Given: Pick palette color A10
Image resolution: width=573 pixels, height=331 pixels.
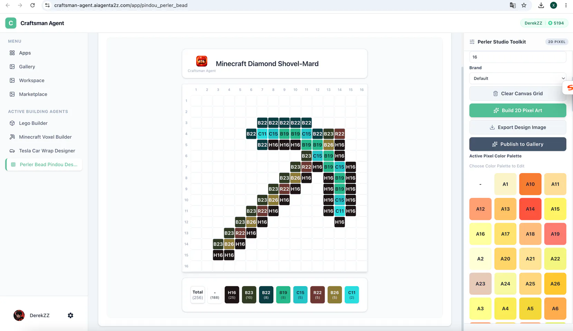Looking at the screenshot, I should click(x=530, y=184).
